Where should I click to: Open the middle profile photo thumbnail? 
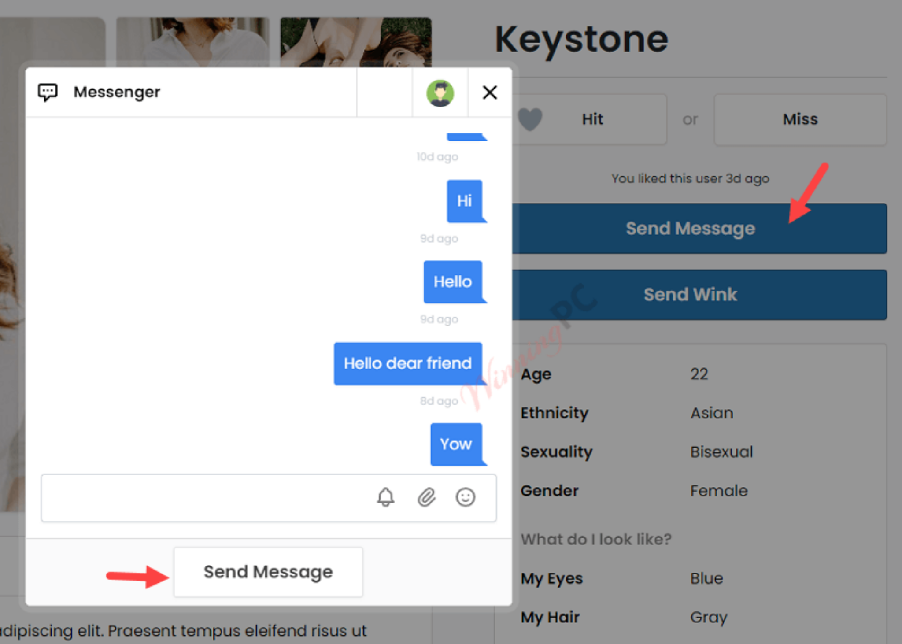[x=192, y=42]
